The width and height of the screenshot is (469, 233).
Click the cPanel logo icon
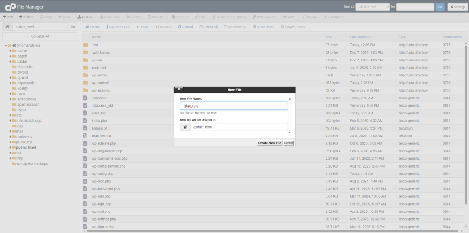[x=11, y=6]
